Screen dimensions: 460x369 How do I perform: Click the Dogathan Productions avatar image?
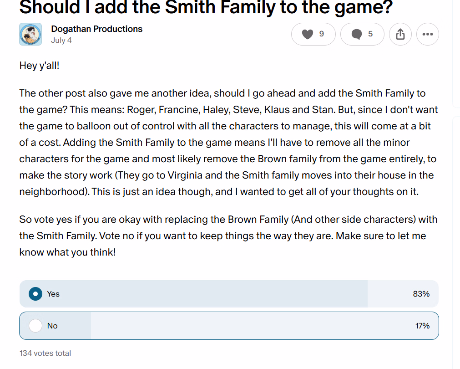30,34
